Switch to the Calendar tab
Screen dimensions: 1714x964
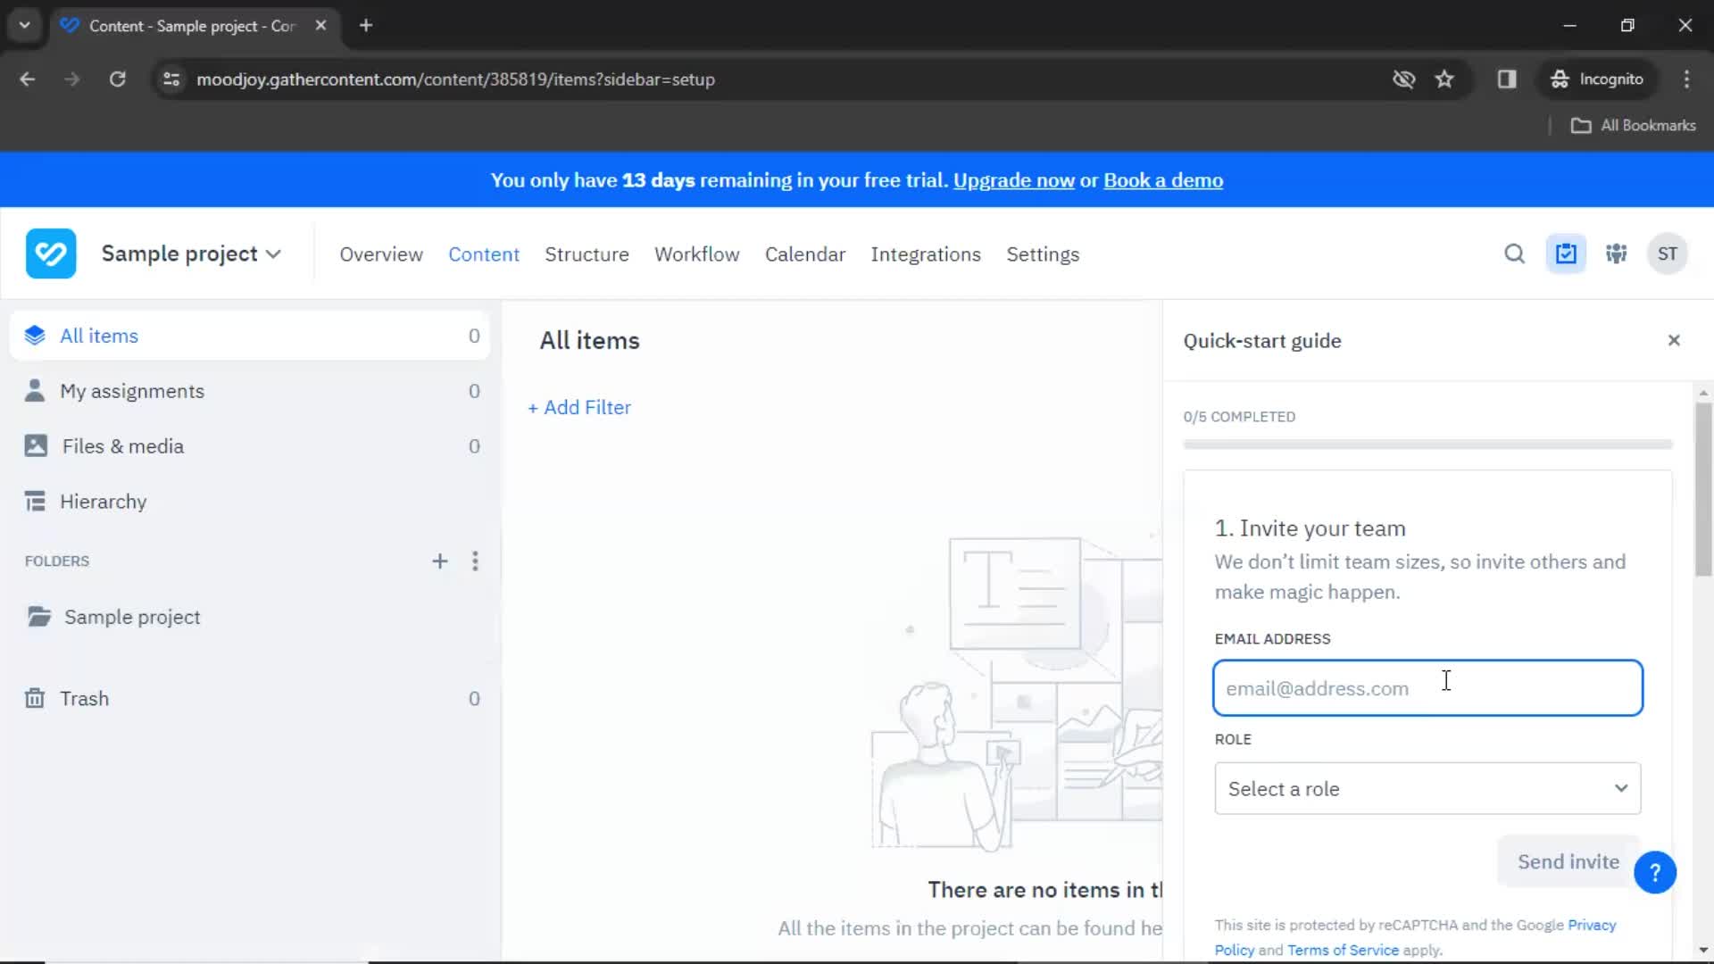coord(805,253)
